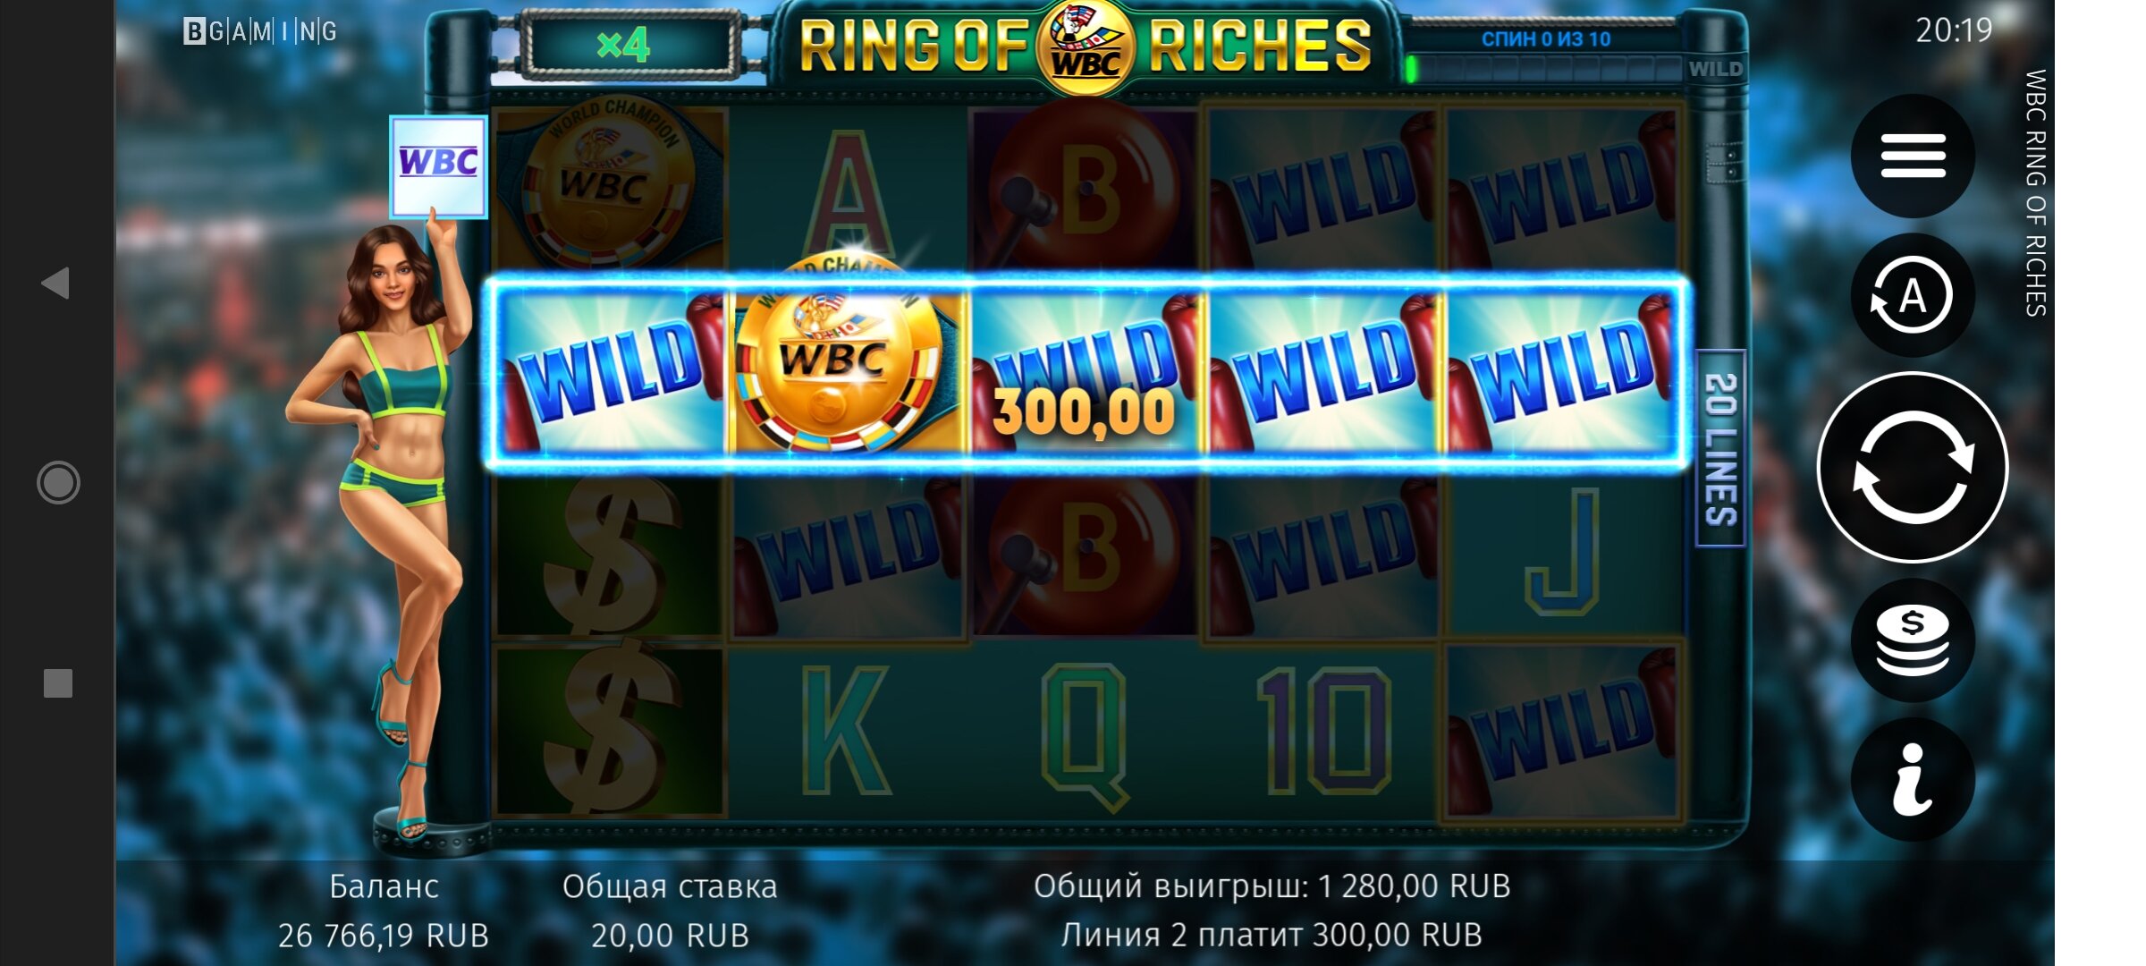Open bet settings via the coins icon
The image size is (2146, 966).
[1913, 640]
